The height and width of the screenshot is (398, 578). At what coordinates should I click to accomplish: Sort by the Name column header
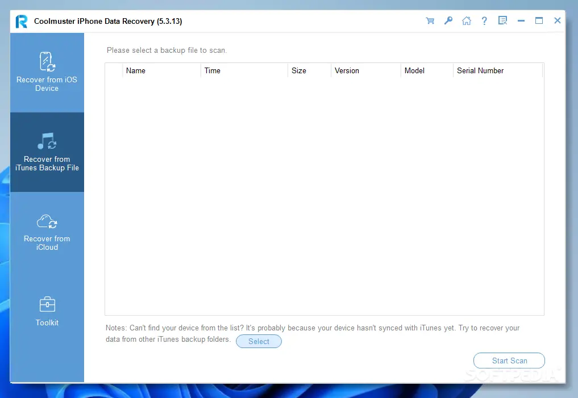pyautogui.click(x=162, y=71)
